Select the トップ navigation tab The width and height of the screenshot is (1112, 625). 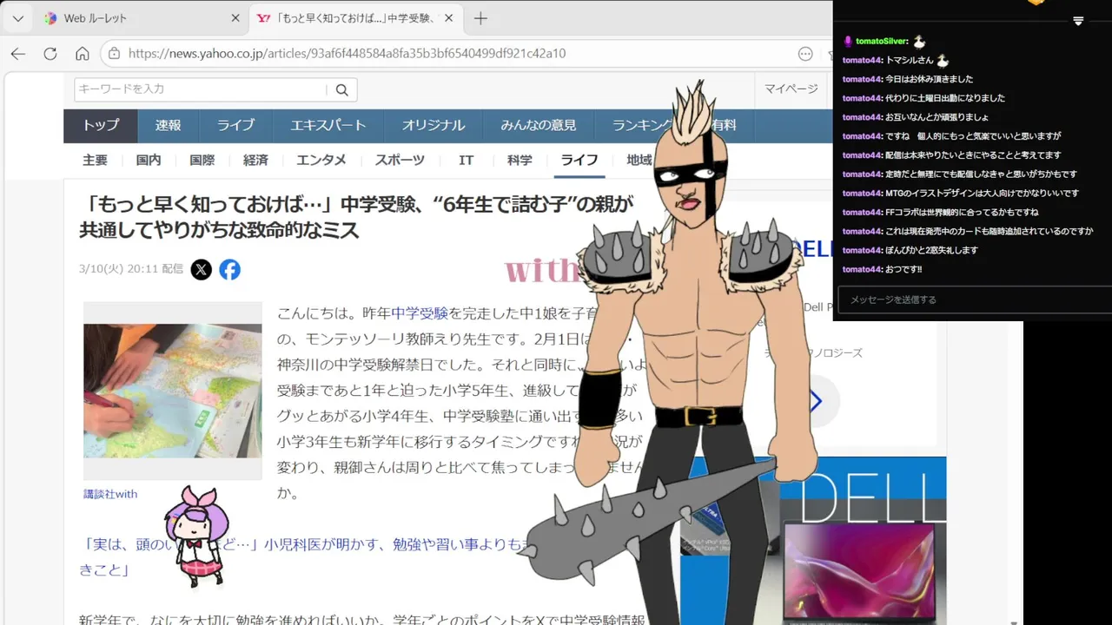click(101, 125)
